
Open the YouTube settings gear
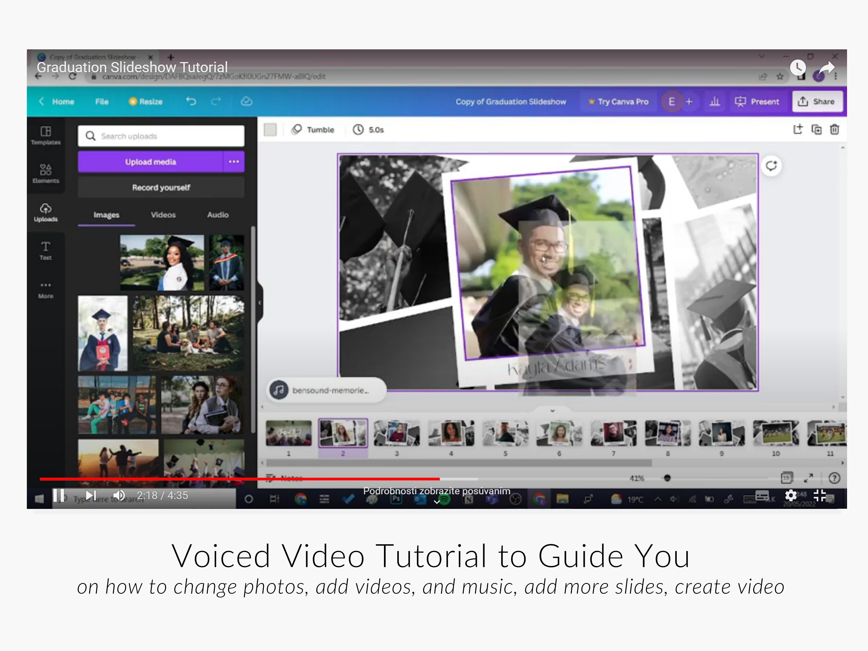pos(791,496)
